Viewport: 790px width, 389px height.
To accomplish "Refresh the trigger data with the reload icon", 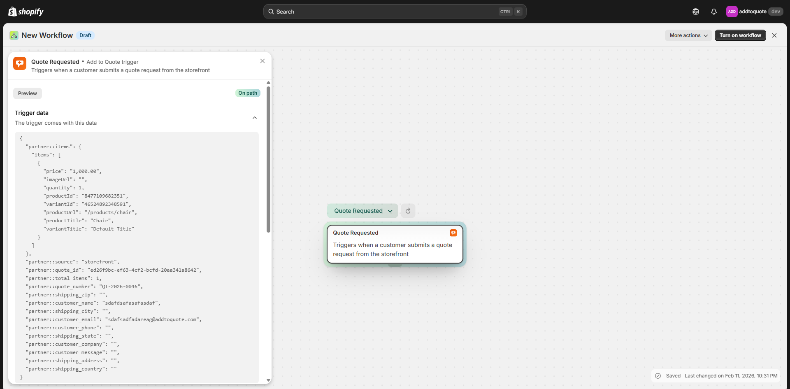I will pyautogui.click(x=408, y=210).
